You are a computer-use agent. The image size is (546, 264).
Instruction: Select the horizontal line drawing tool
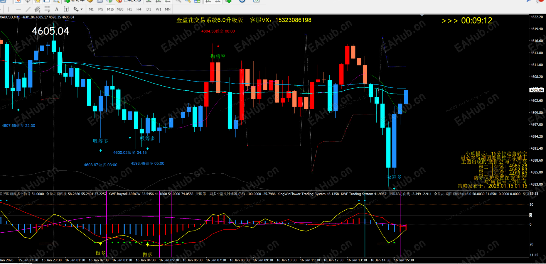(18, 9)
